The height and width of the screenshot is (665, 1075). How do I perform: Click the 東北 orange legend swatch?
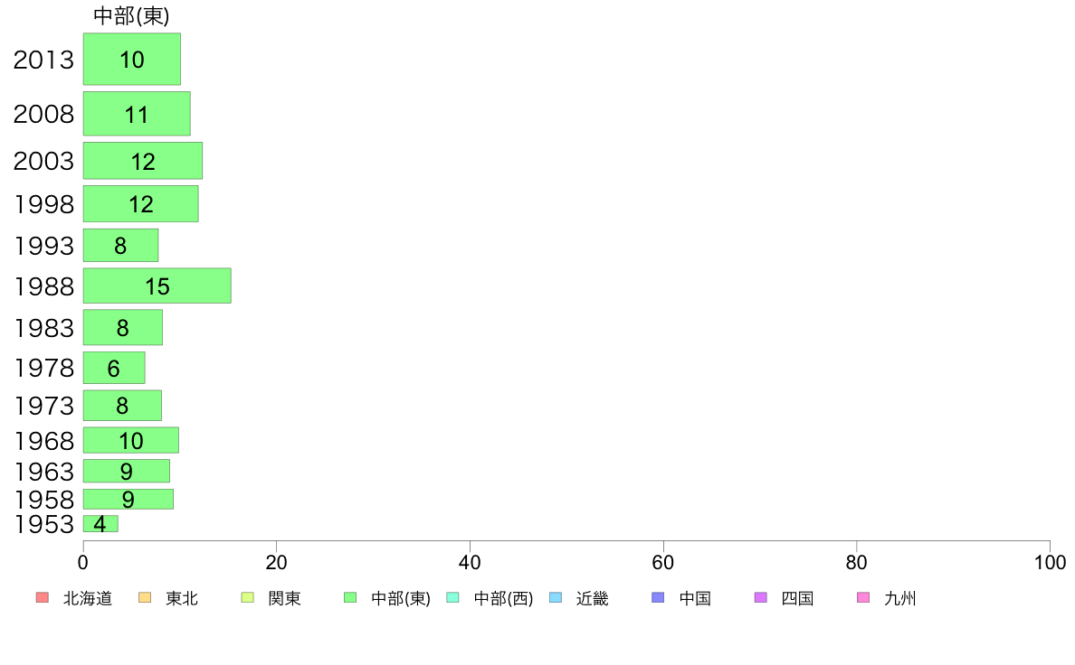click(x=145, y=598)
